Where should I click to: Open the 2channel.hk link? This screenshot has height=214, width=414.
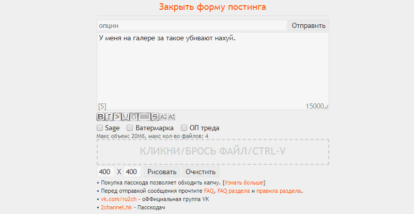pos(116,207)
